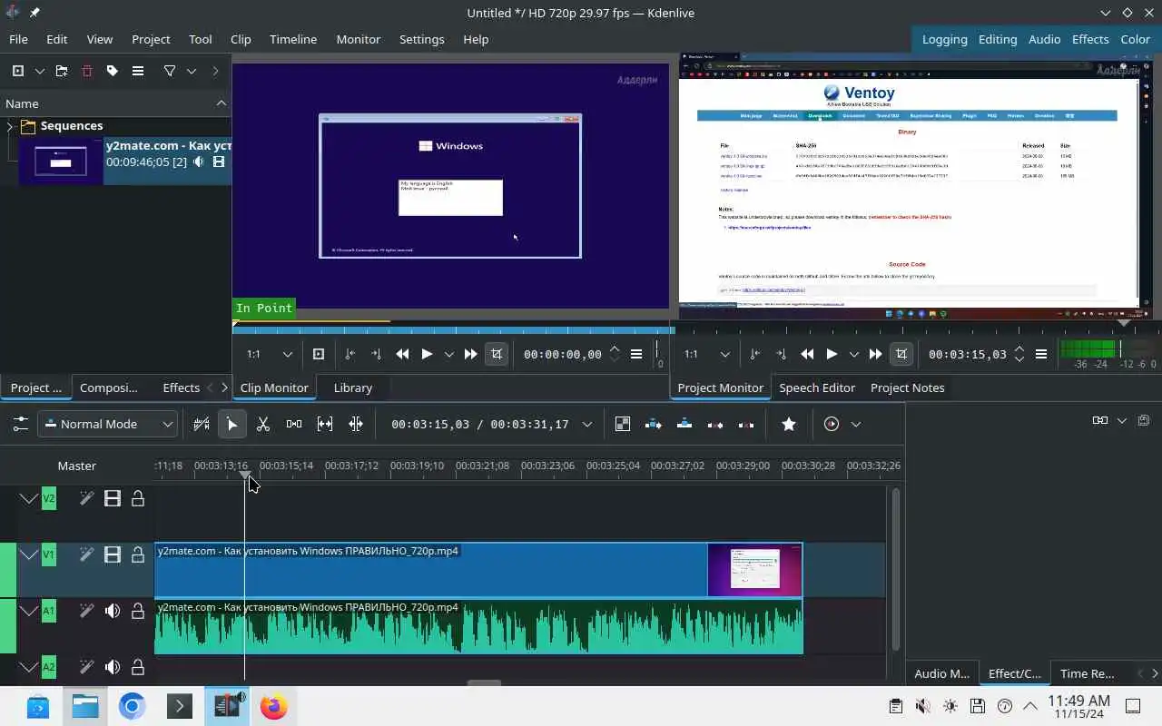
Task: Lock track V2
Action: tap(138, 498)
